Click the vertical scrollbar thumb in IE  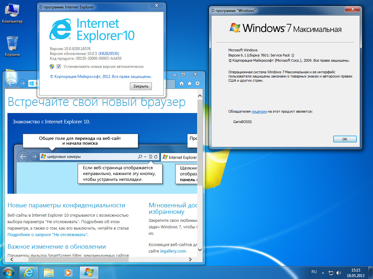pyautogui.click(x=200, y=142)
